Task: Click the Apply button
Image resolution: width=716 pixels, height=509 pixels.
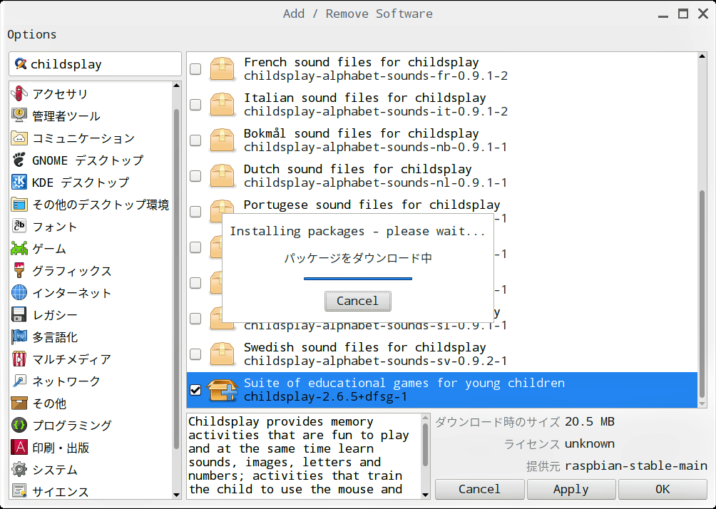Action: tap(571, 489)
